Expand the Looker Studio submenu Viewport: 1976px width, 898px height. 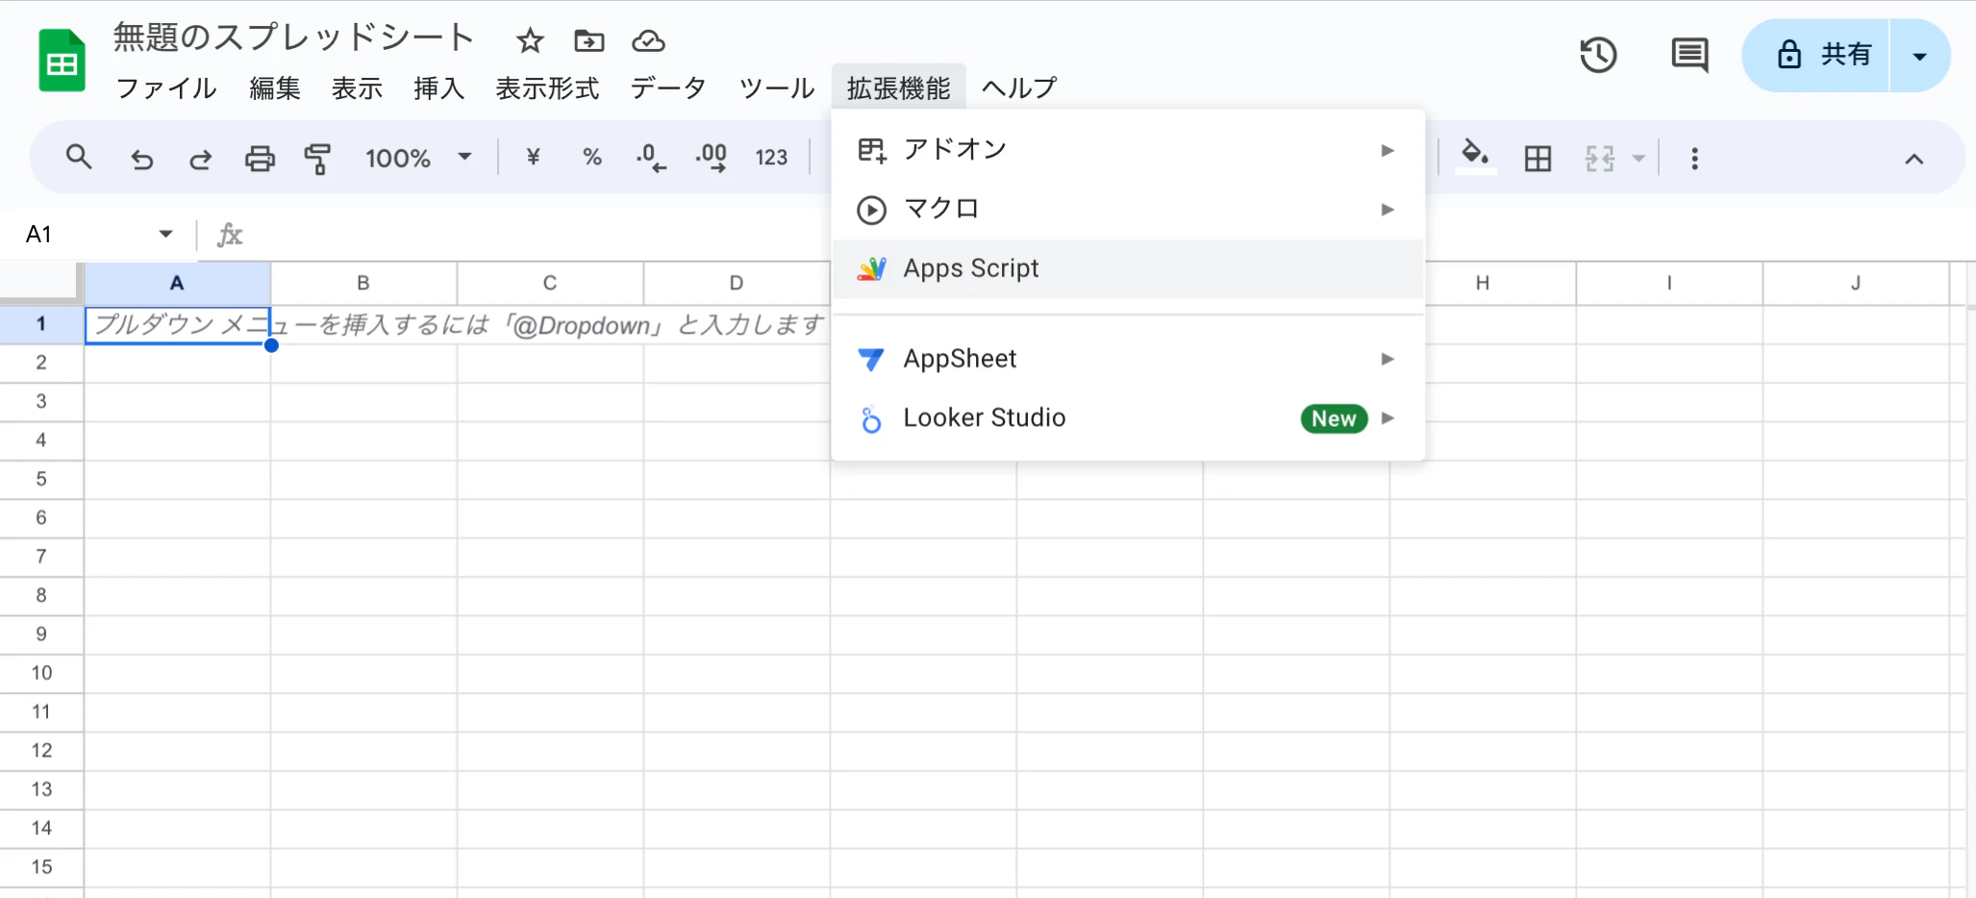tap(1127, 418)
